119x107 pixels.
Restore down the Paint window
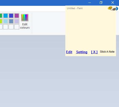click(x=101, y=3)
